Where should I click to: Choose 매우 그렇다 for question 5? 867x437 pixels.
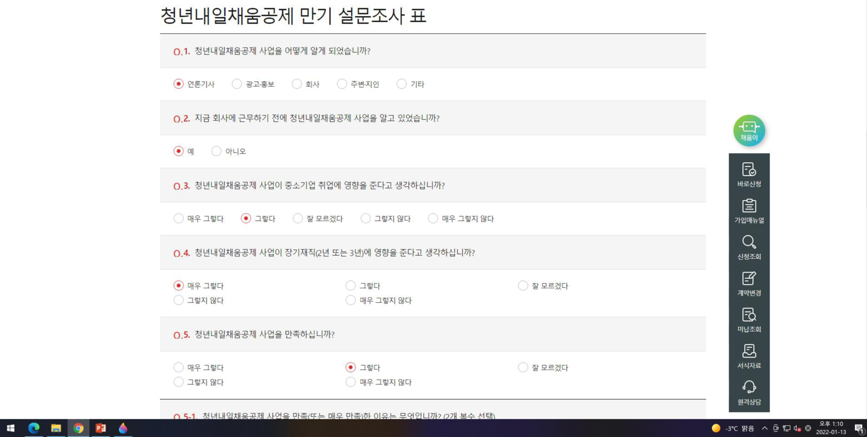(178, 367)
